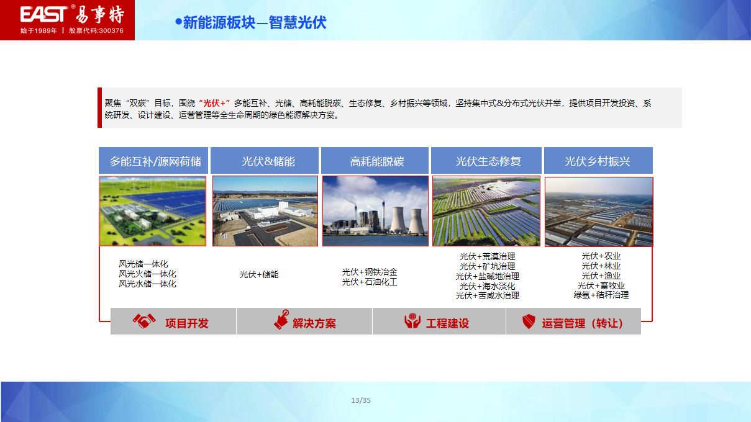Click the slide title 新能源板块—智慧光伏
This screenshot has width=751, height=422.
[x=254, y=23]
